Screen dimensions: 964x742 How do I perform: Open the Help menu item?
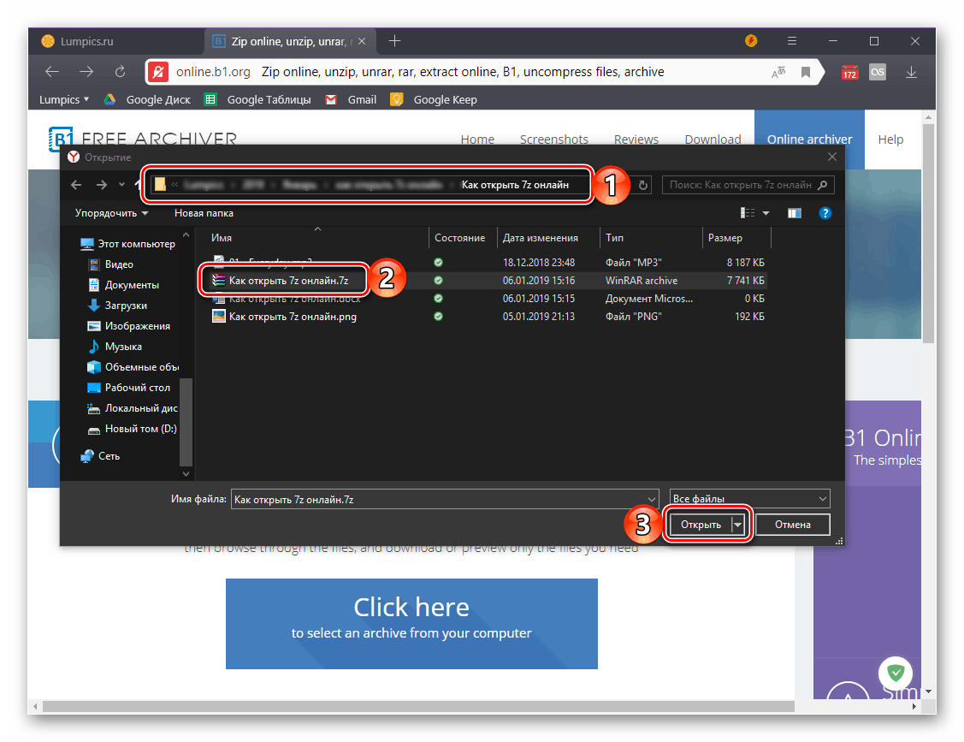click(890, 139)
